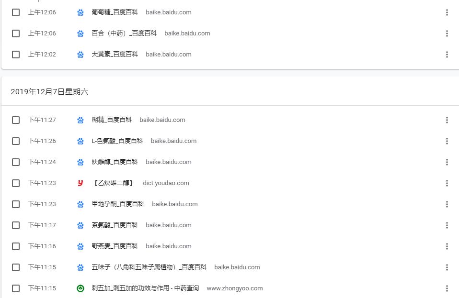Click the Baidu favicon next to L-色氨酸_百度百科
Screen dimensions: 459x298
80,141
